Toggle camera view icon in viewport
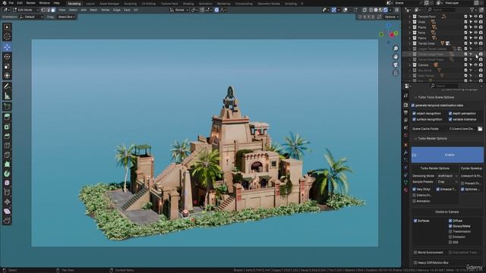 coord(396,64)
